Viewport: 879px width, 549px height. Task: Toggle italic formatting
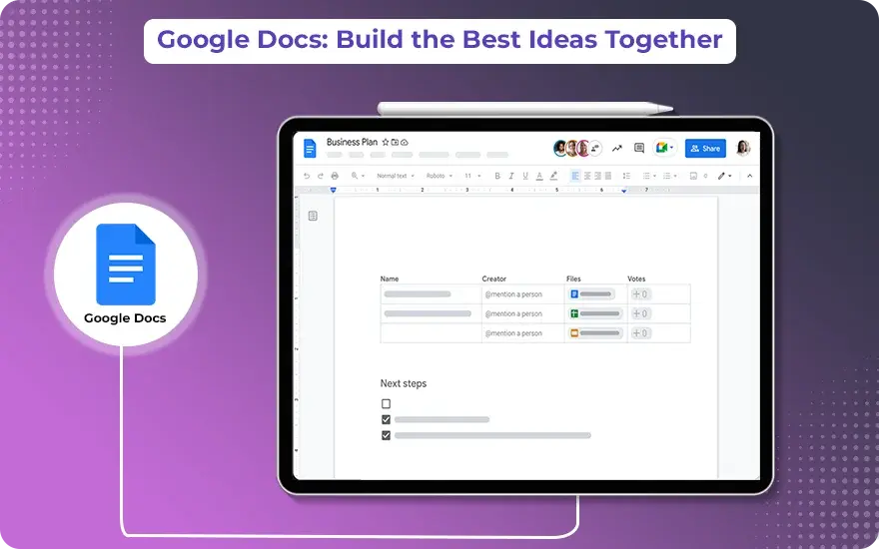click(x=511, y=176)
